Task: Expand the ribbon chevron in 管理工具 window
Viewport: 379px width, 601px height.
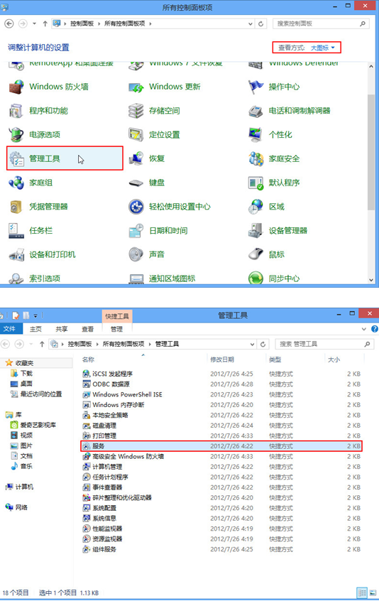Action: coord(363,329)
